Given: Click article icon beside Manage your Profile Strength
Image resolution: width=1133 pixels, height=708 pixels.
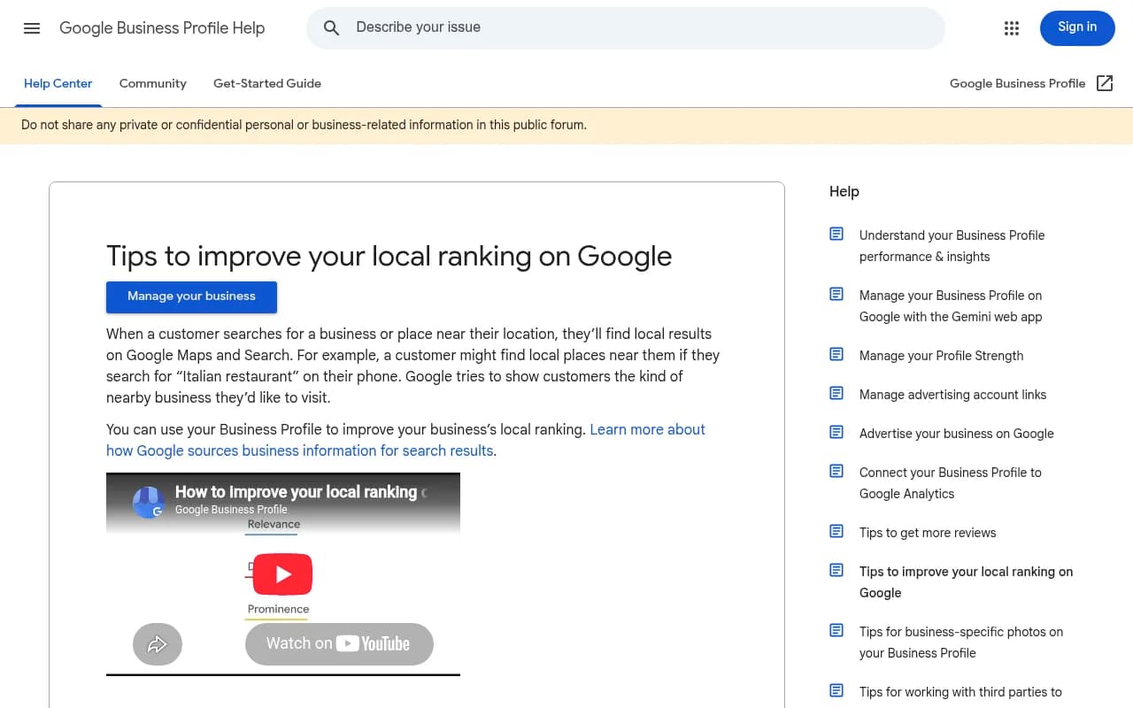Looking at the screenshot, I should pos(836,354).
